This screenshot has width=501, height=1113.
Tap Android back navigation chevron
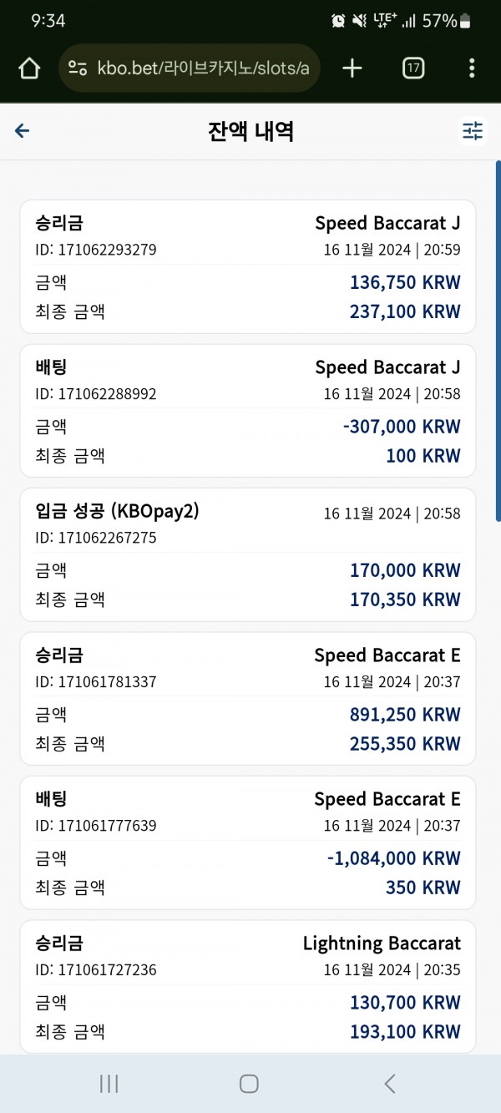[389, 1084]
